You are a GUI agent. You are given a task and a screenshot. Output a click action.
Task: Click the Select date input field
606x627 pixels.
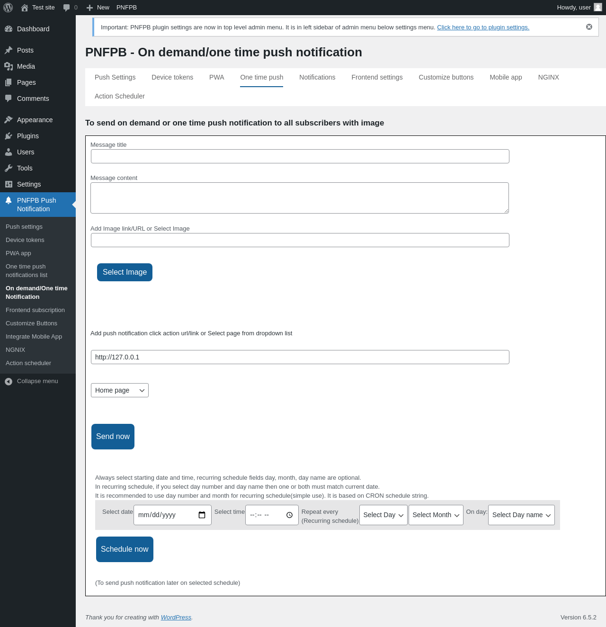(172, 515)
